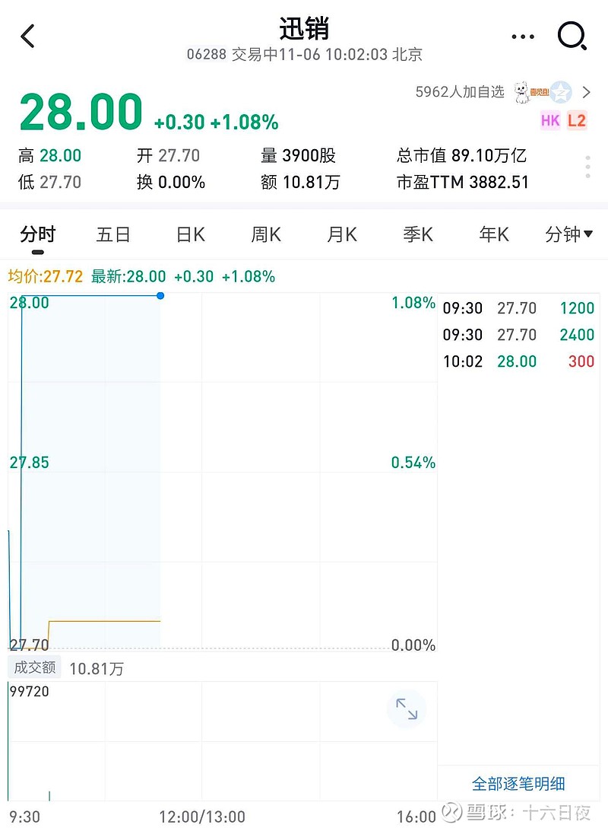Tap the back arrow icon
The height and width of the screenshot is (831, 608).
pyautogui.click(x=28, y=36)
